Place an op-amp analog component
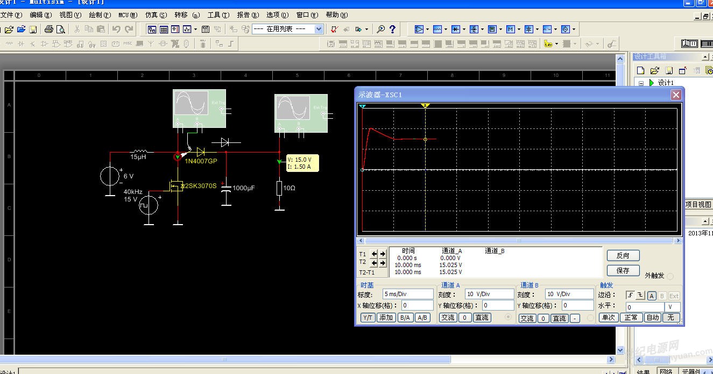713x374 pixels. (419, 29)
